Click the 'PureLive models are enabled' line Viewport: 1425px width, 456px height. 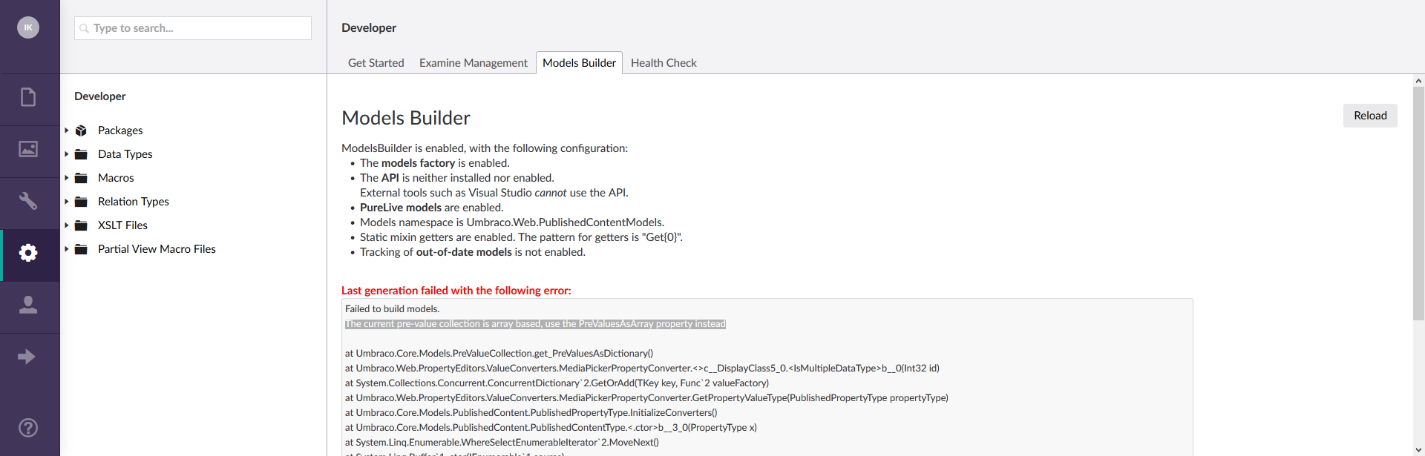431,208
